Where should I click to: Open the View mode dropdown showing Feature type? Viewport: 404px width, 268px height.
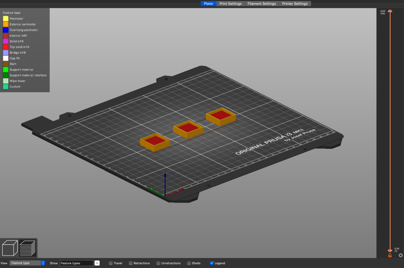[x=27, y=263]
